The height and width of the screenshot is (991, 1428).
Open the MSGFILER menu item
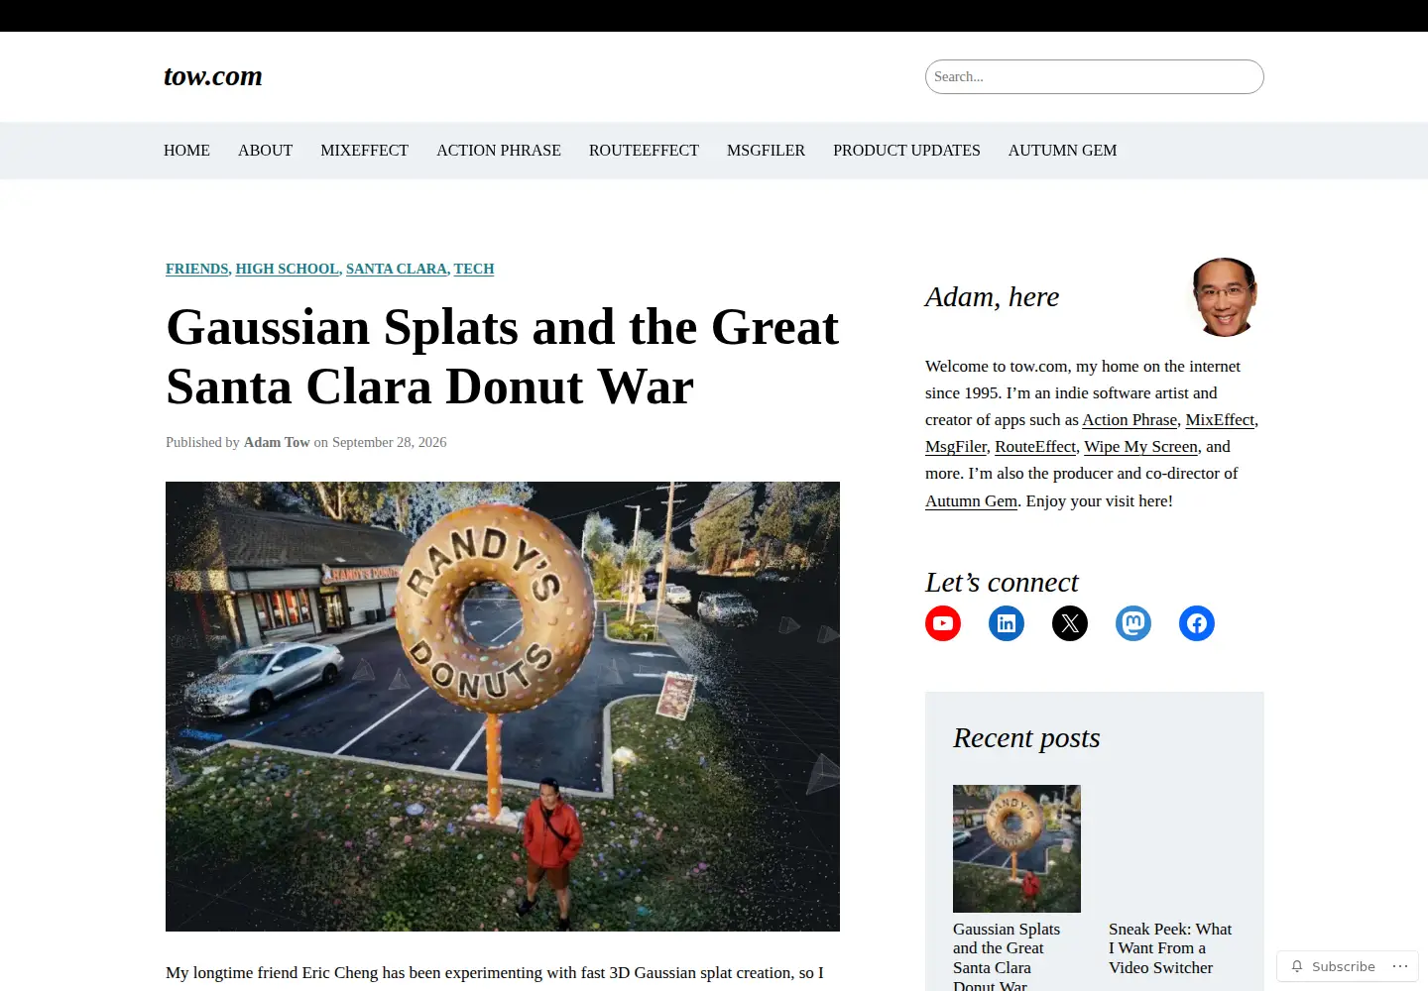click(x=766, y=151)
